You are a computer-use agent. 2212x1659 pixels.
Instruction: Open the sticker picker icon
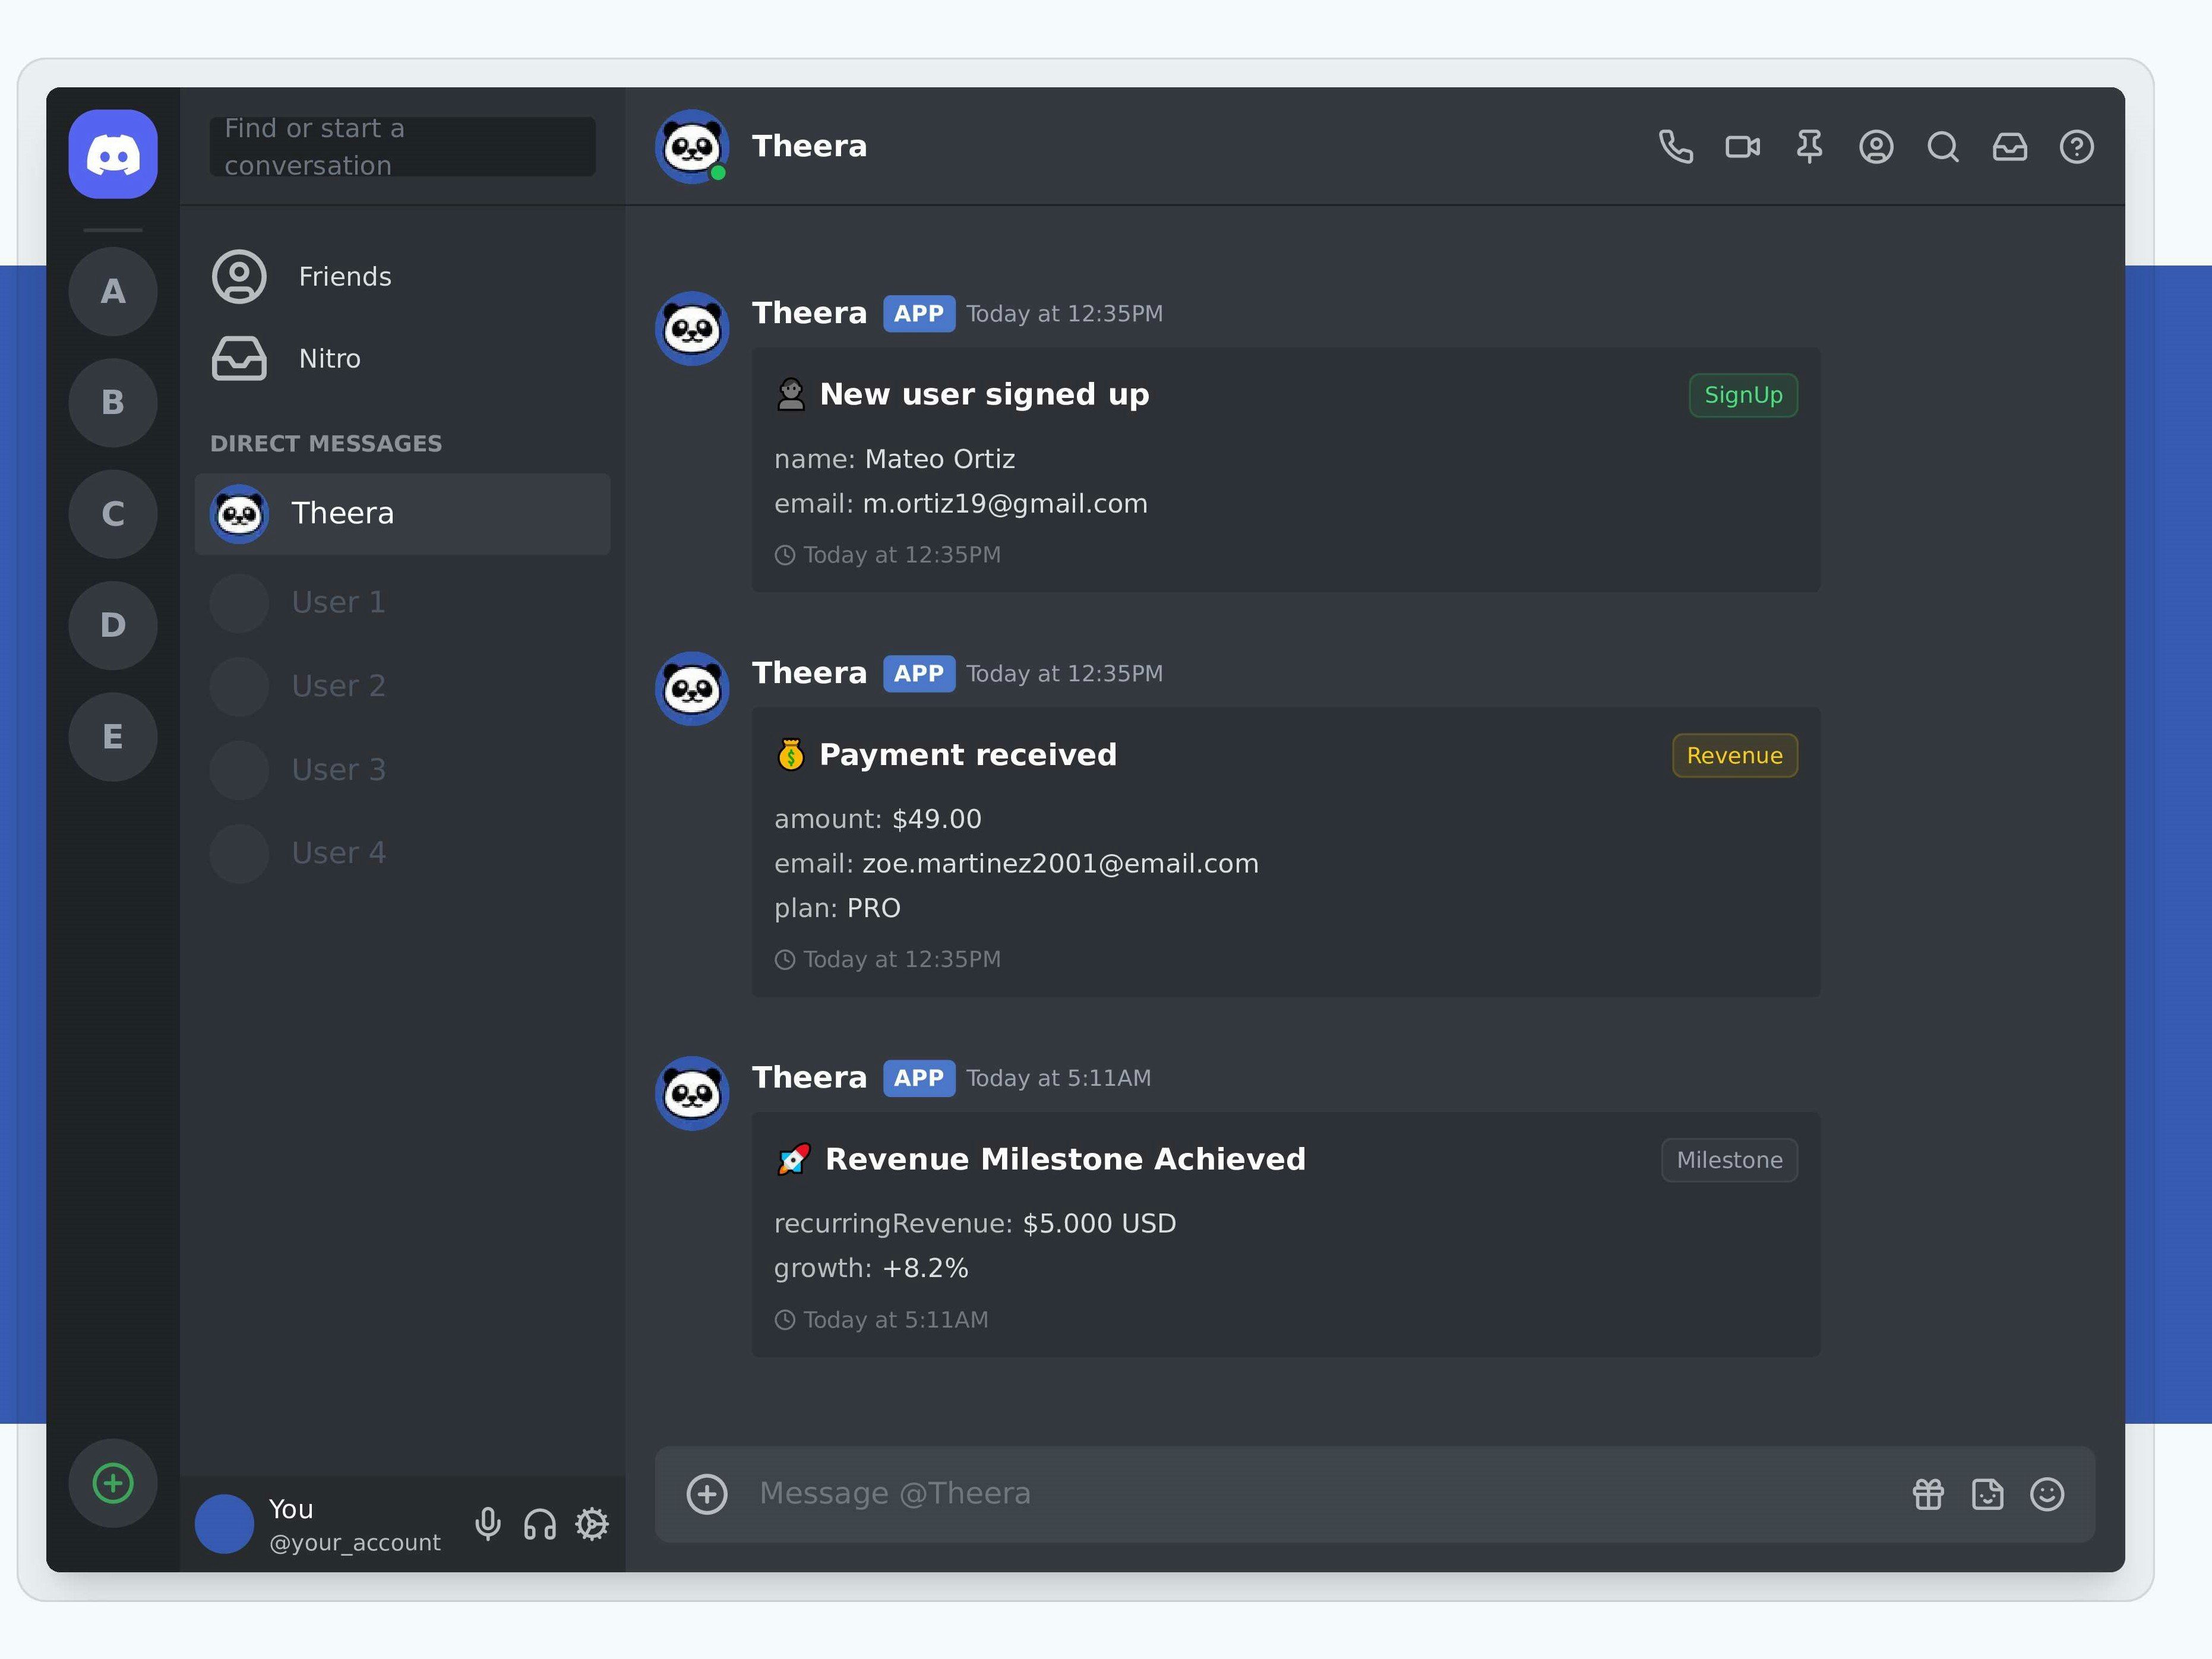(x=1987, y=1494)
